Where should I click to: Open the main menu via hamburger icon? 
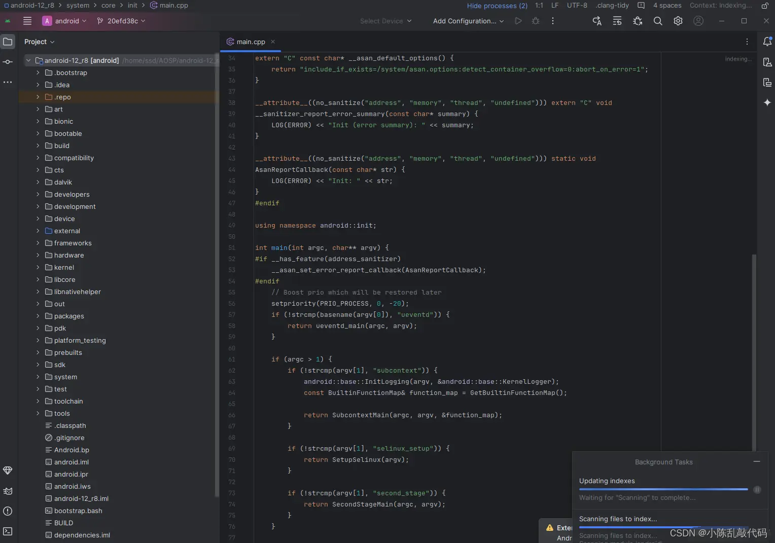tap(27, 21)
